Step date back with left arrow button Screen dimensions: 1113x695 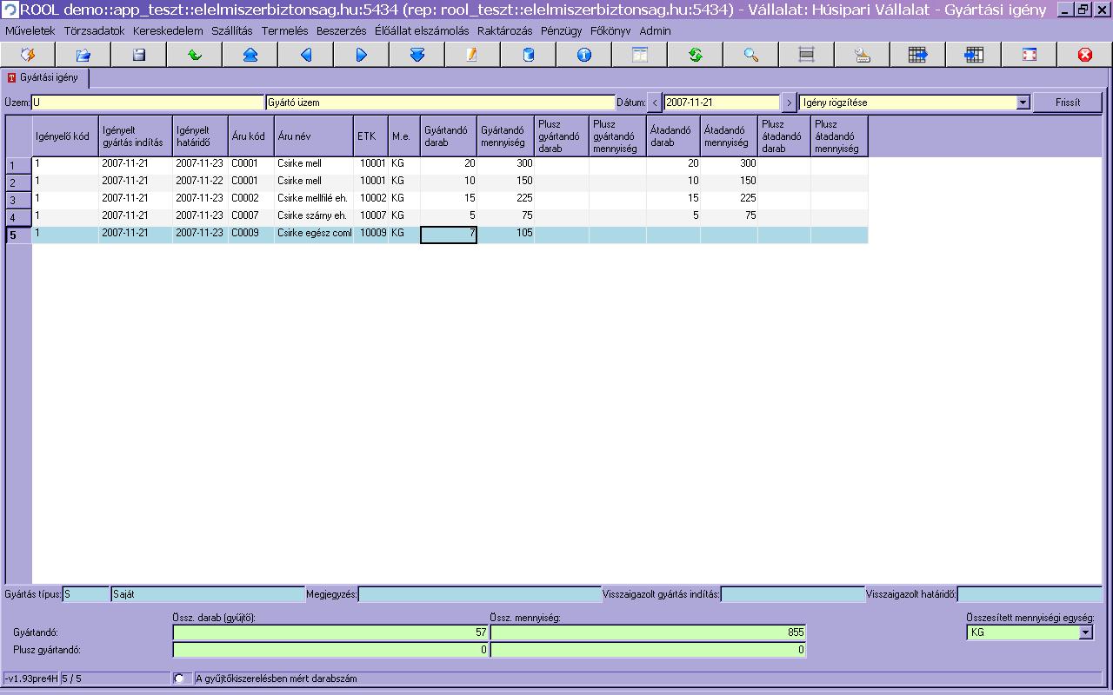655,103
